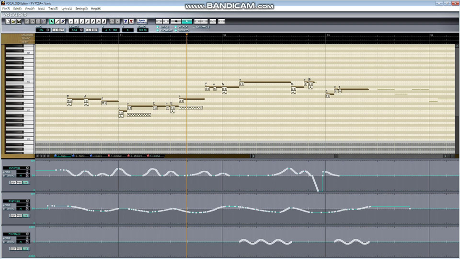
Task: Select the pencil draw tool
Action: click(57, 22)
